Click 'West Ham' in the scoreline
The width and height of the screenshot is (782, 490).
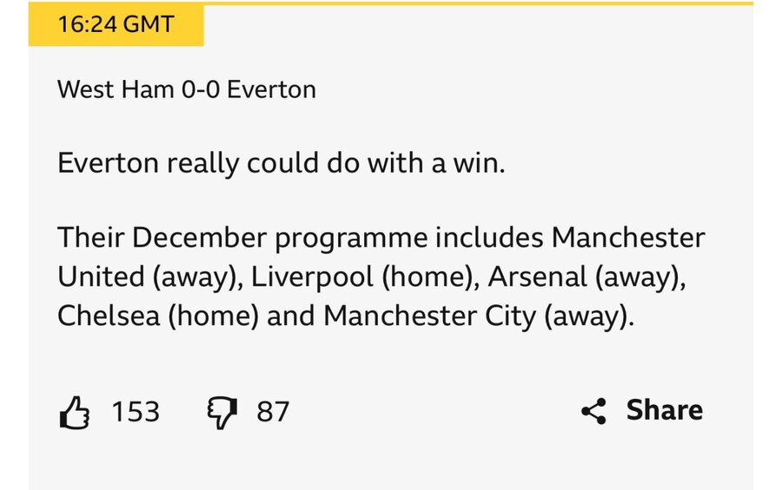click(116, 89)
